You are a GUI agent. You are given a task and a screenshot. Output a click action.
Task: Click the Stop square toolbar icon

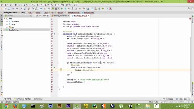[80, 8]
